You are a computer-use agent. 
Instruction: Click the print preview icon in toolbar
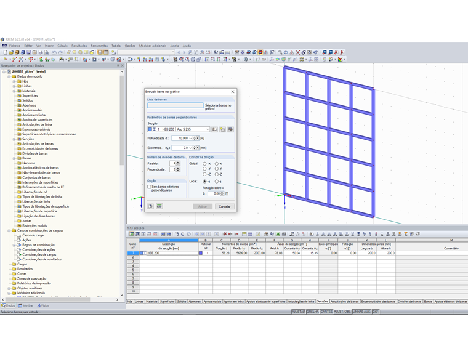point(47,52)
